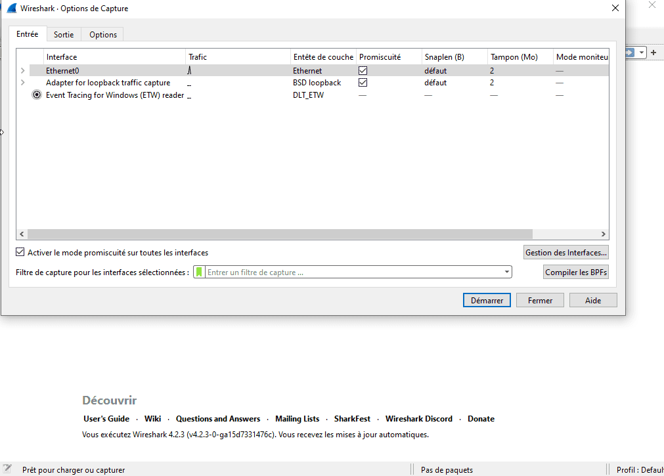Open the Mailing Lists link
The height and width of the screenshot is (476, 664).
pyautogui.click(x=298, y=418)
